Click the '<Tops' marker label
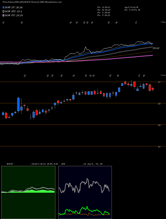Screen dimensions: 166x219 [163, 22]
